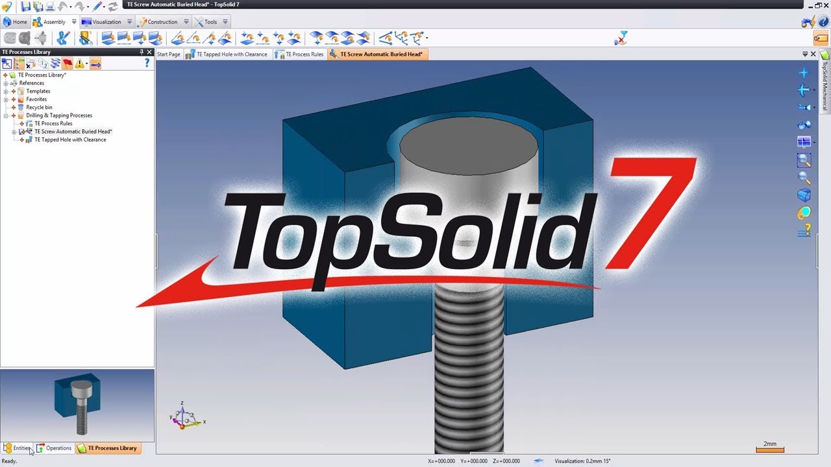This screenshot has height=467, width=831.
Task: Switch to the Home ribbon tab
Action: coord(16,21)
